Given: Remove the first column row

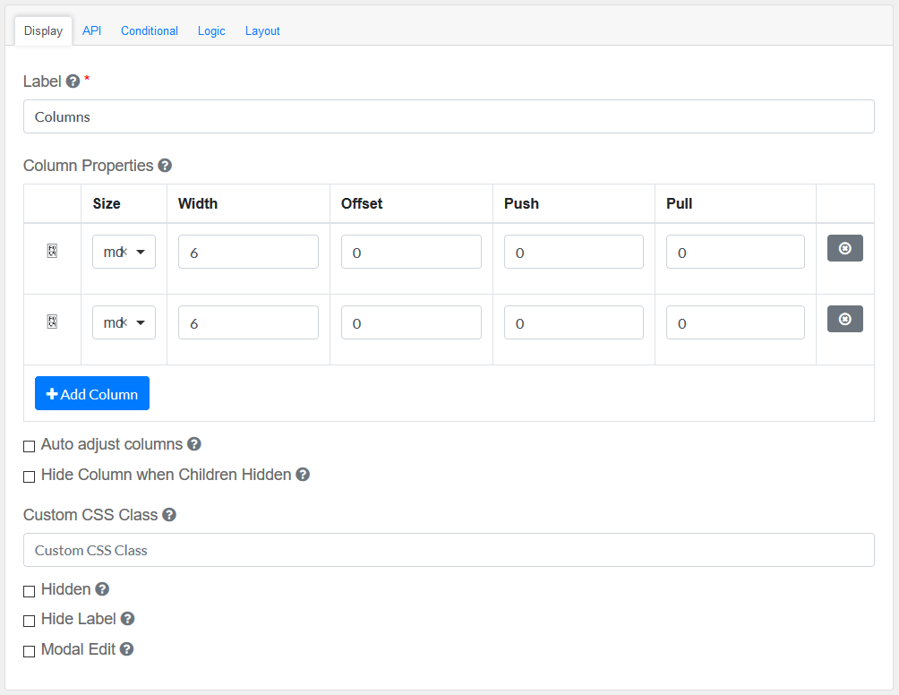Looking at the screenshot, I should [844, 248].
